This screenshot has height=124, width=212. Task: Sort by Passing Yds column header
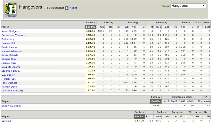point(101,27)
